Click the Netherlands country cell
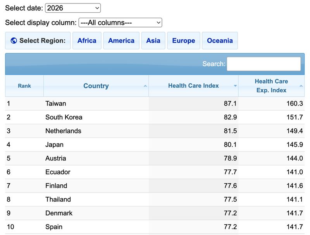 tap(63, 131)
